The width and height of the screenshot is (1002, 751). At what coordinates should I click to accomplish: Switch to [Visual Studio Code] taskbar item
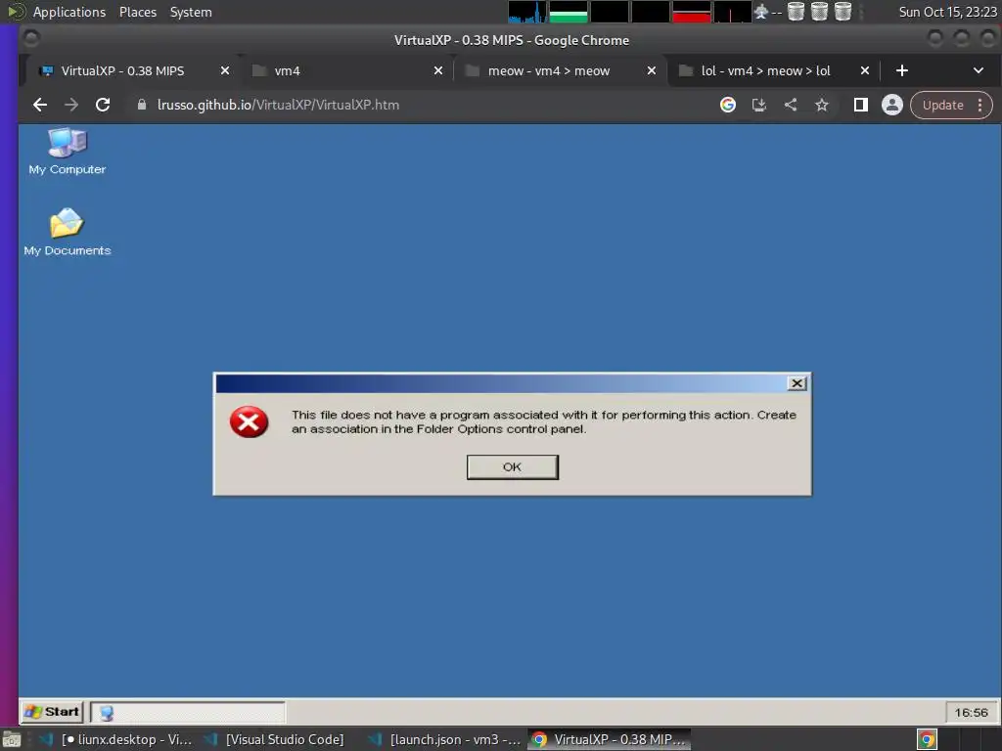276,739
